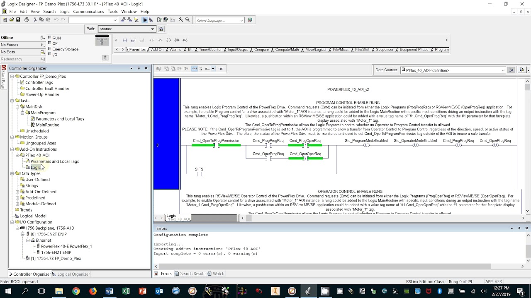Close the Controller Organizer panel
531x298 pixels.
[x=146, y=68]
